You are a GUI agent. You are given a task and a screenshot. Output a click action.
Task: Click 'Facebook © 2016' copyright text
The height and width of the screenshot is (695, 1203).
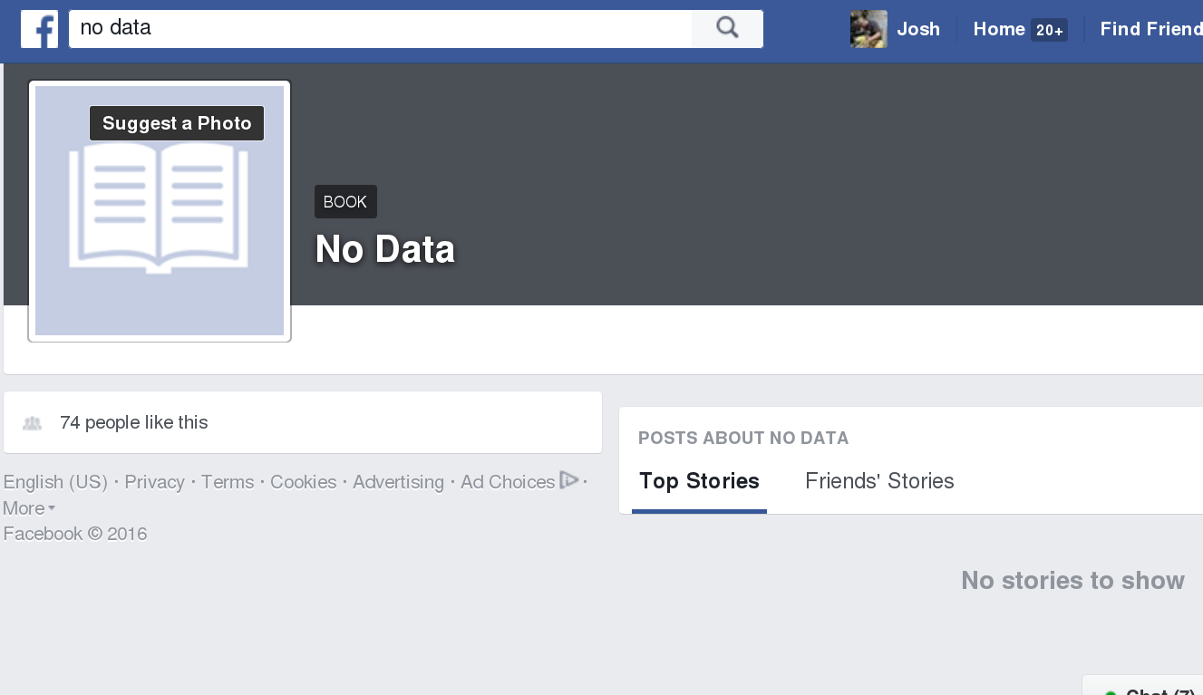point(75,534)
